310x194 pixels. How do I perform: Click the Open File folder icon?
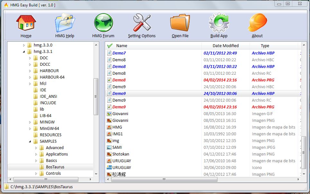(180, 23)
